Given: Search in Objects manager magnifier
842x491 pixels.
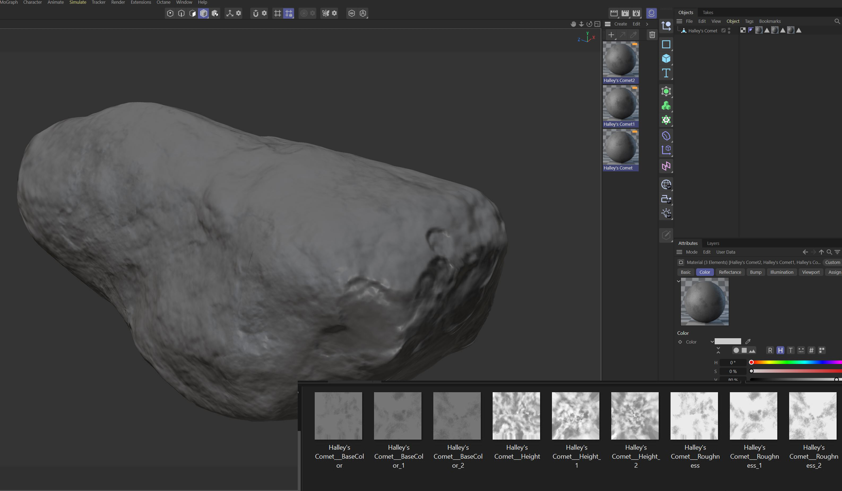Looking at the screenshot, I should point(837,21).
